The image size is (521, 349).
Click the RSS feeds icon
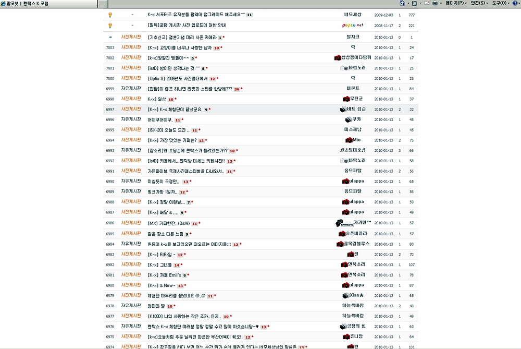415,3
